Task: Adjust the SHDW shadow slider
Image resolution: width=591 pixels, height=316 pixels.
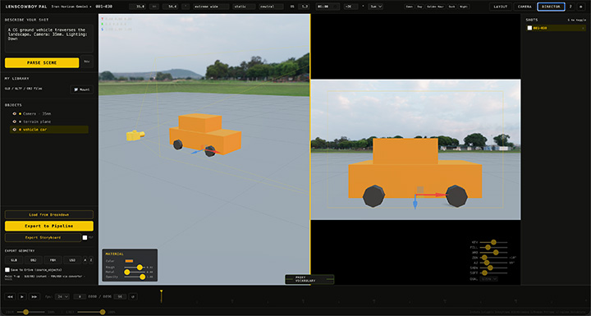Action: point(494,268)
